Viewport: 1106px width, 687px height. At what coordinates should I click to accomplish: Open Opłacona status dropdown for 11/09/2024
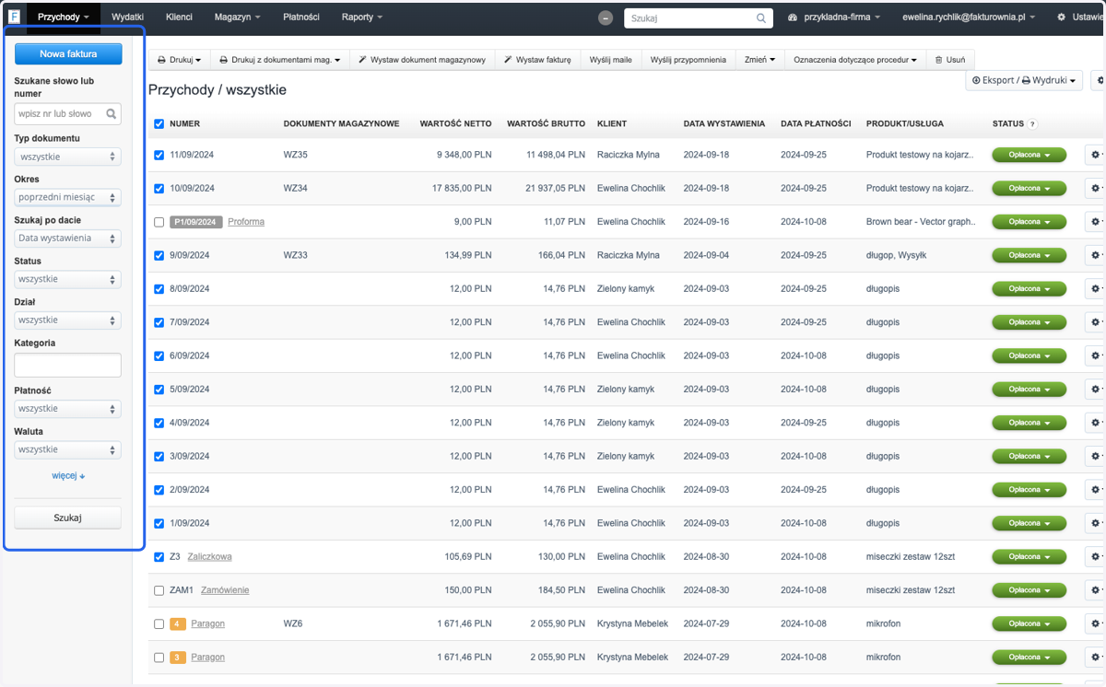click(1029, 155)
